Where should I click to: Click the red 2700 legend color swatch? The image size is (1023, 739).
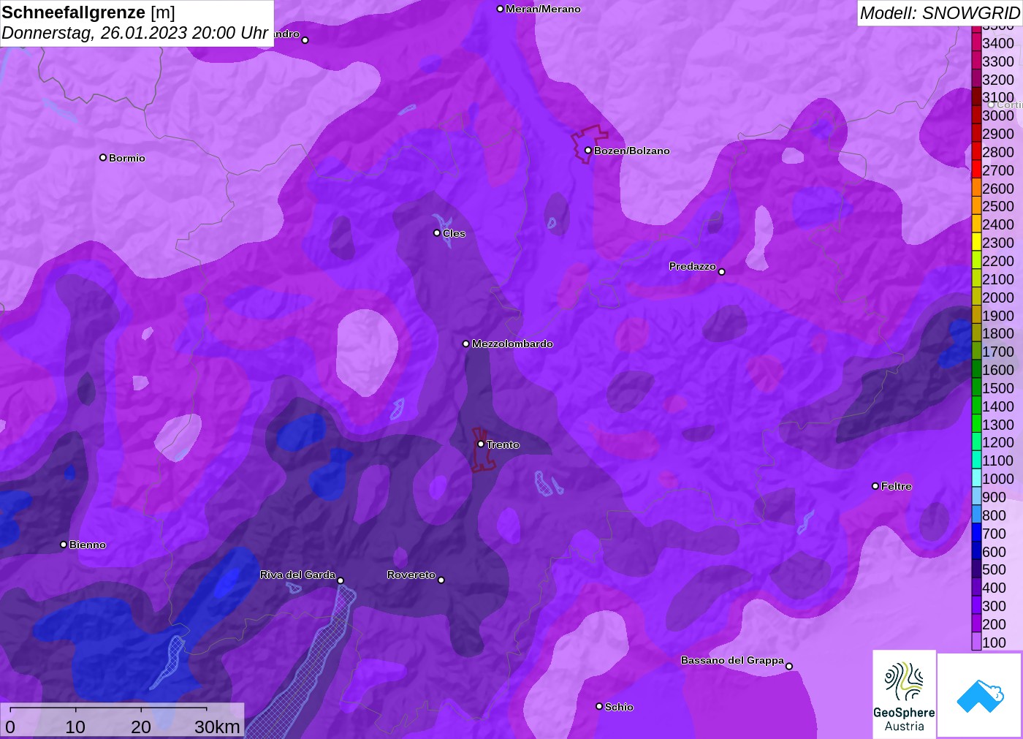point(976,170)
